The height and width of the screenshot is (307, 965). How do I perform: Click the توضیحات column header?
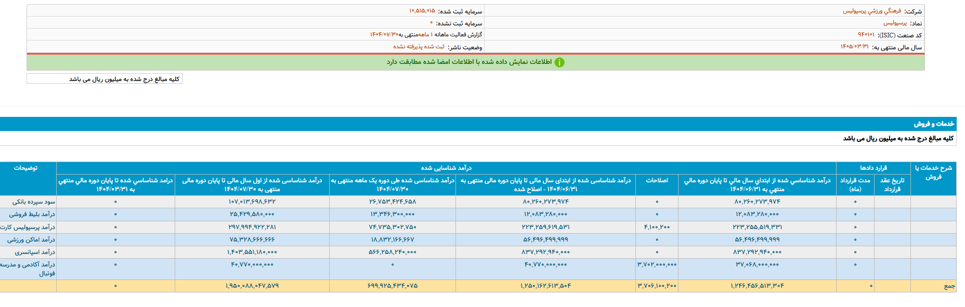26,168
